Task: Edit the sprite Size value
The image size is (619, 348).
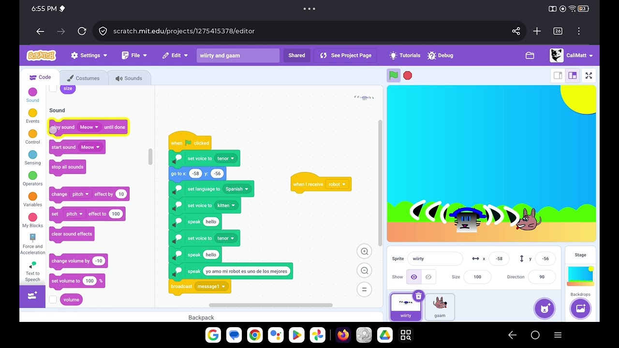Action: 477,277
